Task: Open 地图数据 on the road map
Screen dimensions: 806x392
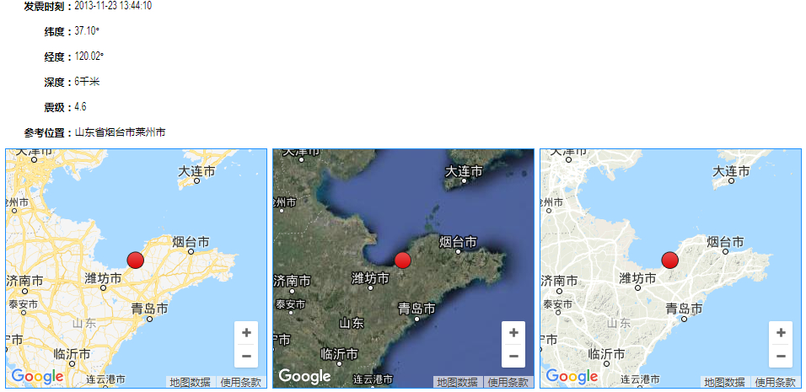Action: (x=191, y=382)
